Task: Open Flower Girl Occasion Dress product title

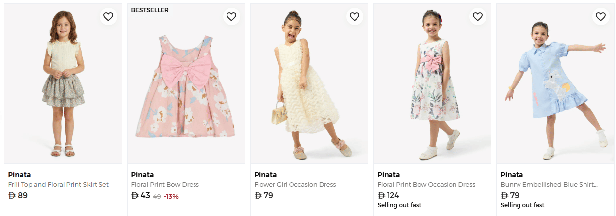Action: pyautogui.click(x=295, y=185)
